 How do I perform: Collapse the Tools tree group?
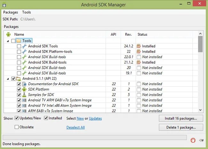coord(8,41)
